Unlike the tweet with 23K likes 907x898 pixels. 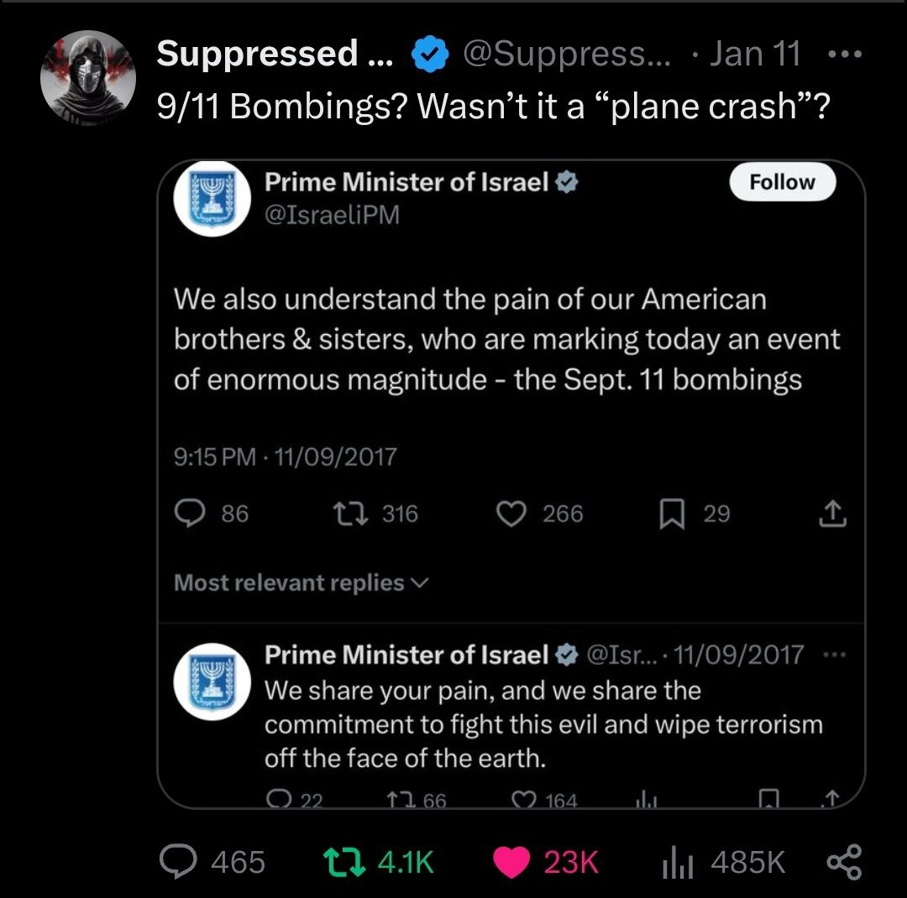click(508, 861)
